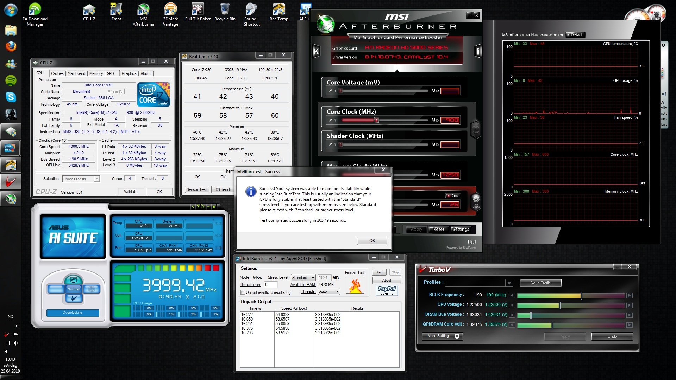676x380 pixels.
Task: Click the Core Clock slider handle in Afterburner
Action: tap(376, 120)
